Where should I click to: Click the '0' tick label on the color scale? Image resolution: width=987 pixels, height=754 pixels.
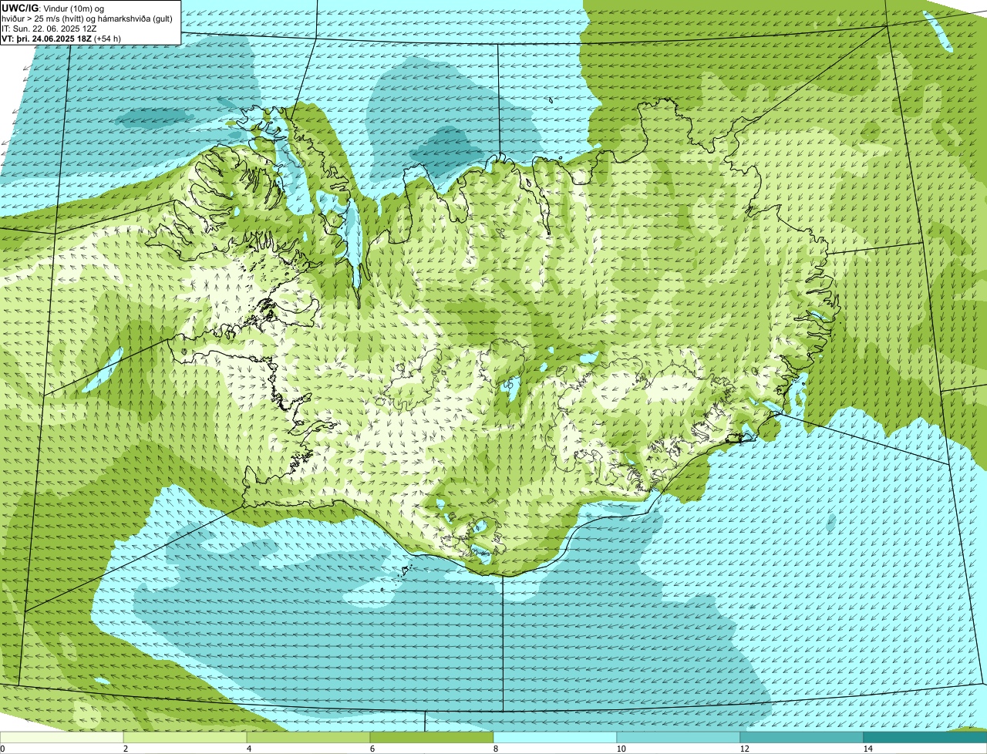2,749
